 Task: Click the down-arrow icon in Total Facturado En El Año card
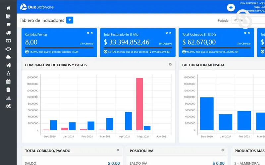(x=105, y=52)
